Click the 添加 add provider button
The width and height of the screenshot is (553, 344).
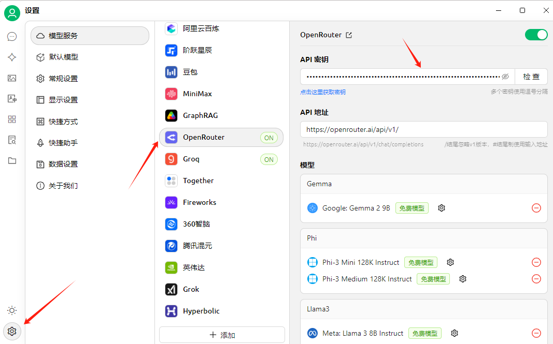tap(222, 335)
